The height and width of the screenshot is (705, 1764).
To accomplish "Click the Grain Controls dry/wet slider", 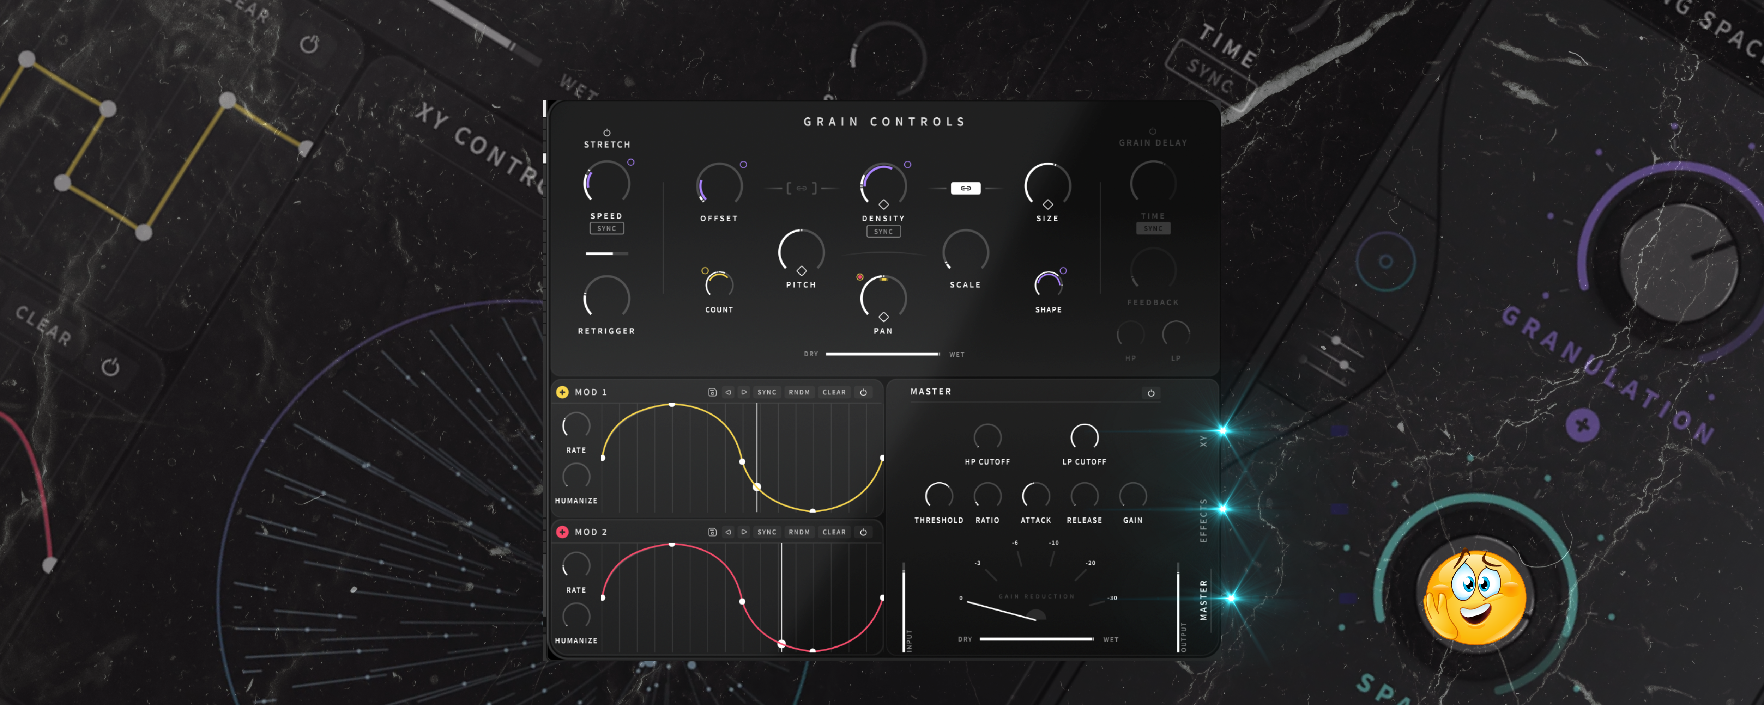I will (x=883, y=354).
